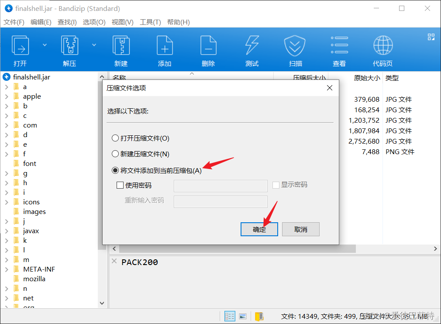
Task: Open the 编辑(E) menu
Action: [41, 22]
